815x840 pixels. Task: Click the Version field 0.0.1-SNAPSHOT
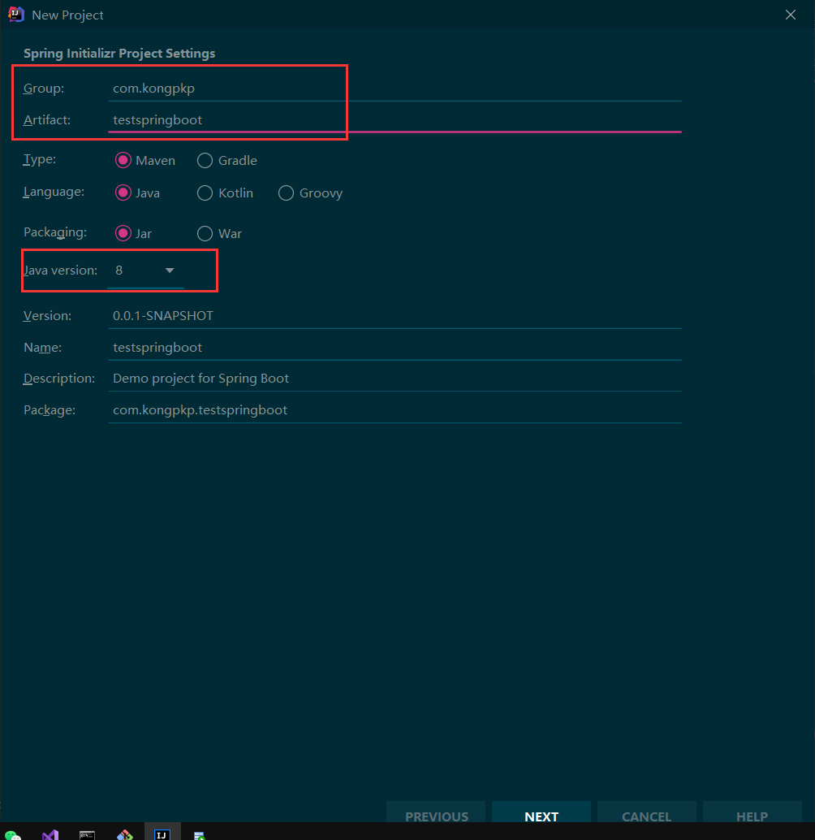[395, 316]
